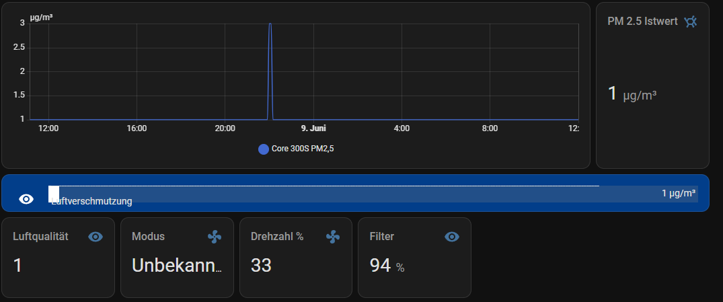Click the eye icon in the Luftverschmutzung bar
Screen dimensions: 723x302
tap(26, 199)
